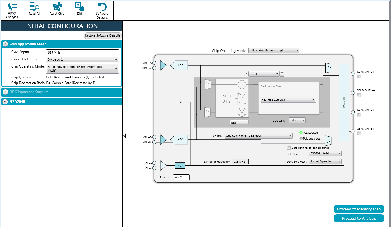Increment the DDC selector stepper up arrow
The image size is (391, 227).
(282, 72)
